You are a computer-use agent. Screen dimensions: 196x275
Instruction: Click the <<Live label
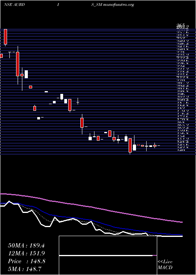pyautogui.click(x=165, y=262)
